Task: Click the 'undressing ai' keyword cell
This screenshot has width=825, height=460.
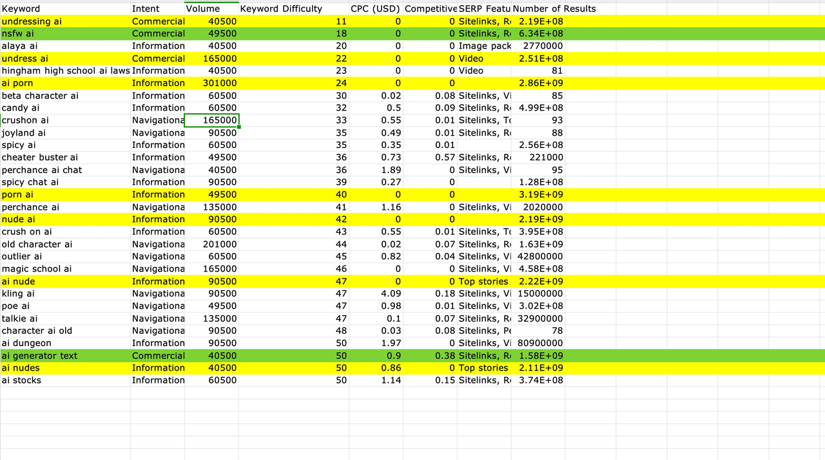Action: [65, 21]
